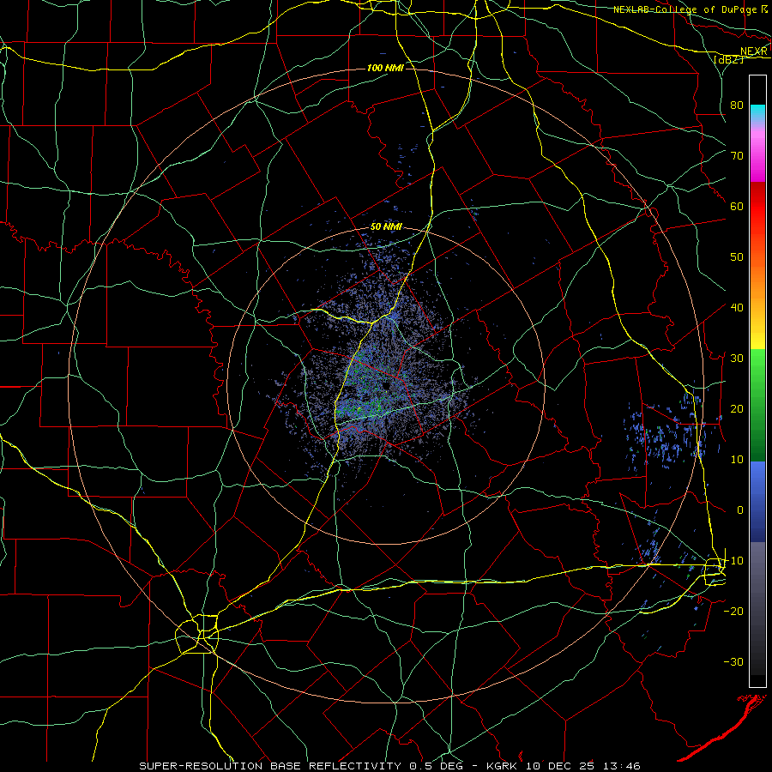Image resolution: width=772 pixels, height=772 pixels.
Task: Click the magenta segment of the color bar
Action: tap(757, 158)
